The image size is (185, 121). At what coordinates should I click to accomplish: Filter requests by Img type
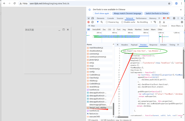point(124,30)
